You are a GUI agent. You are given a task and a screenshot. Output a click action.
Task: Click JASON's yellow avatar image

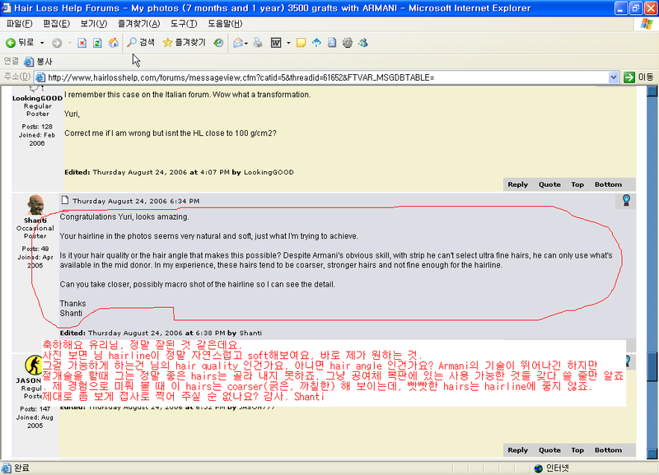(x=33, y=365)
